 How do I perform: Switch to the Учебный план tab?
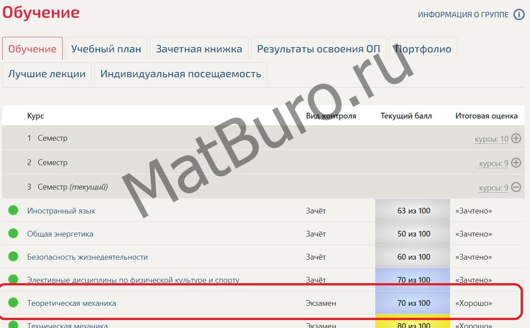[106, 49]
